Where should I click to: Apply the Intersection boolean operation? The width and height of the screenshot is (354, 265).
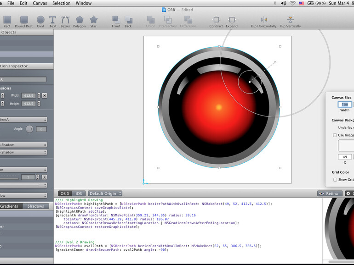[x=168, y=22]
